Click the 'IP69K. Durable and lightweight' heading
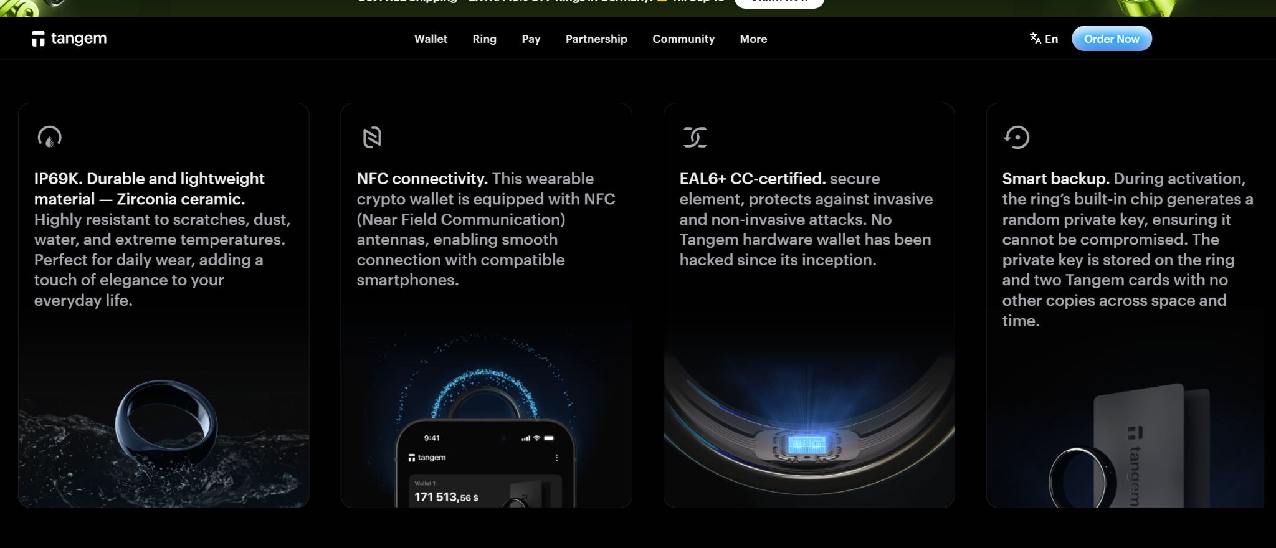Screen dimensions: 1276x548 pos(150,189)
